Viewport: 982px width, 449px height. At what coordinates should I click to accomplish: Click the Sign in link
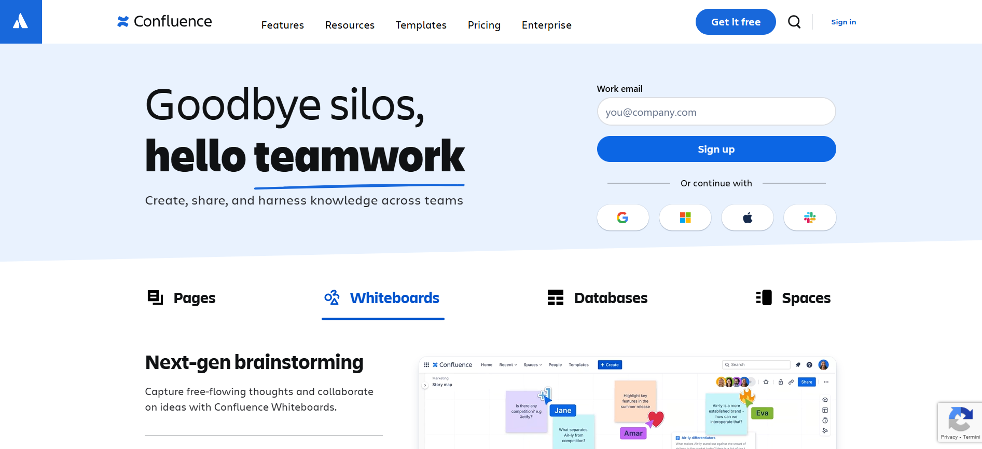point(843,22)
